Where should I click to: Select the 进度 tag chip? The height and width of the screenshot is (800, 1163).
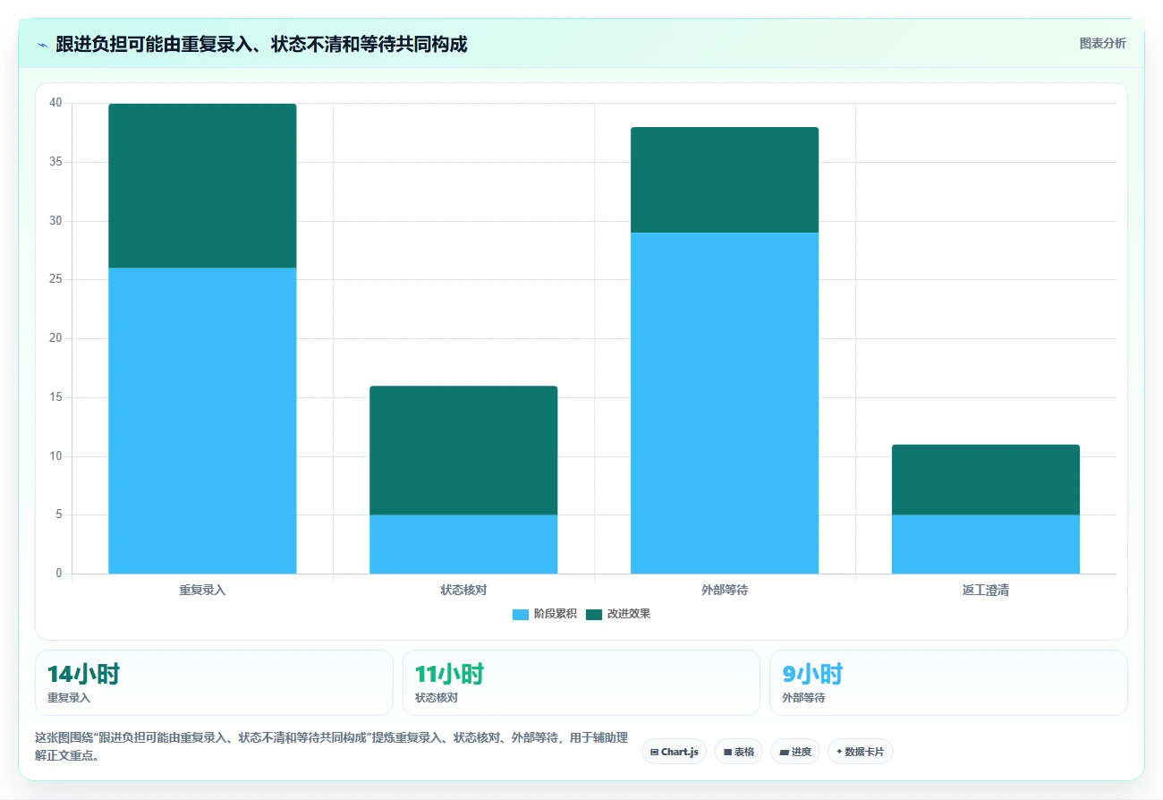[795, 752]
